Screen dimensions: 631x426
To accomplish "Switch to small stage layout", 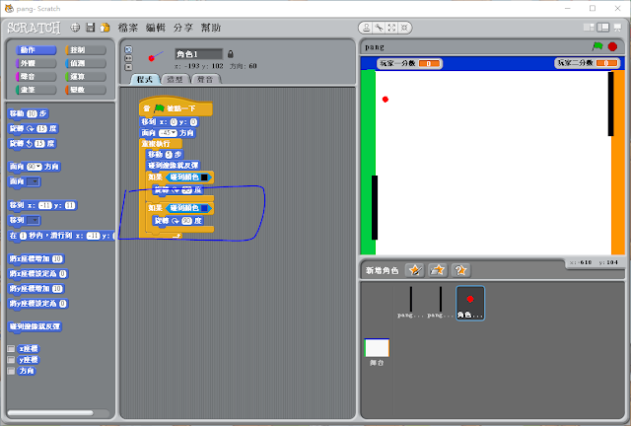I will click(589, 28).
